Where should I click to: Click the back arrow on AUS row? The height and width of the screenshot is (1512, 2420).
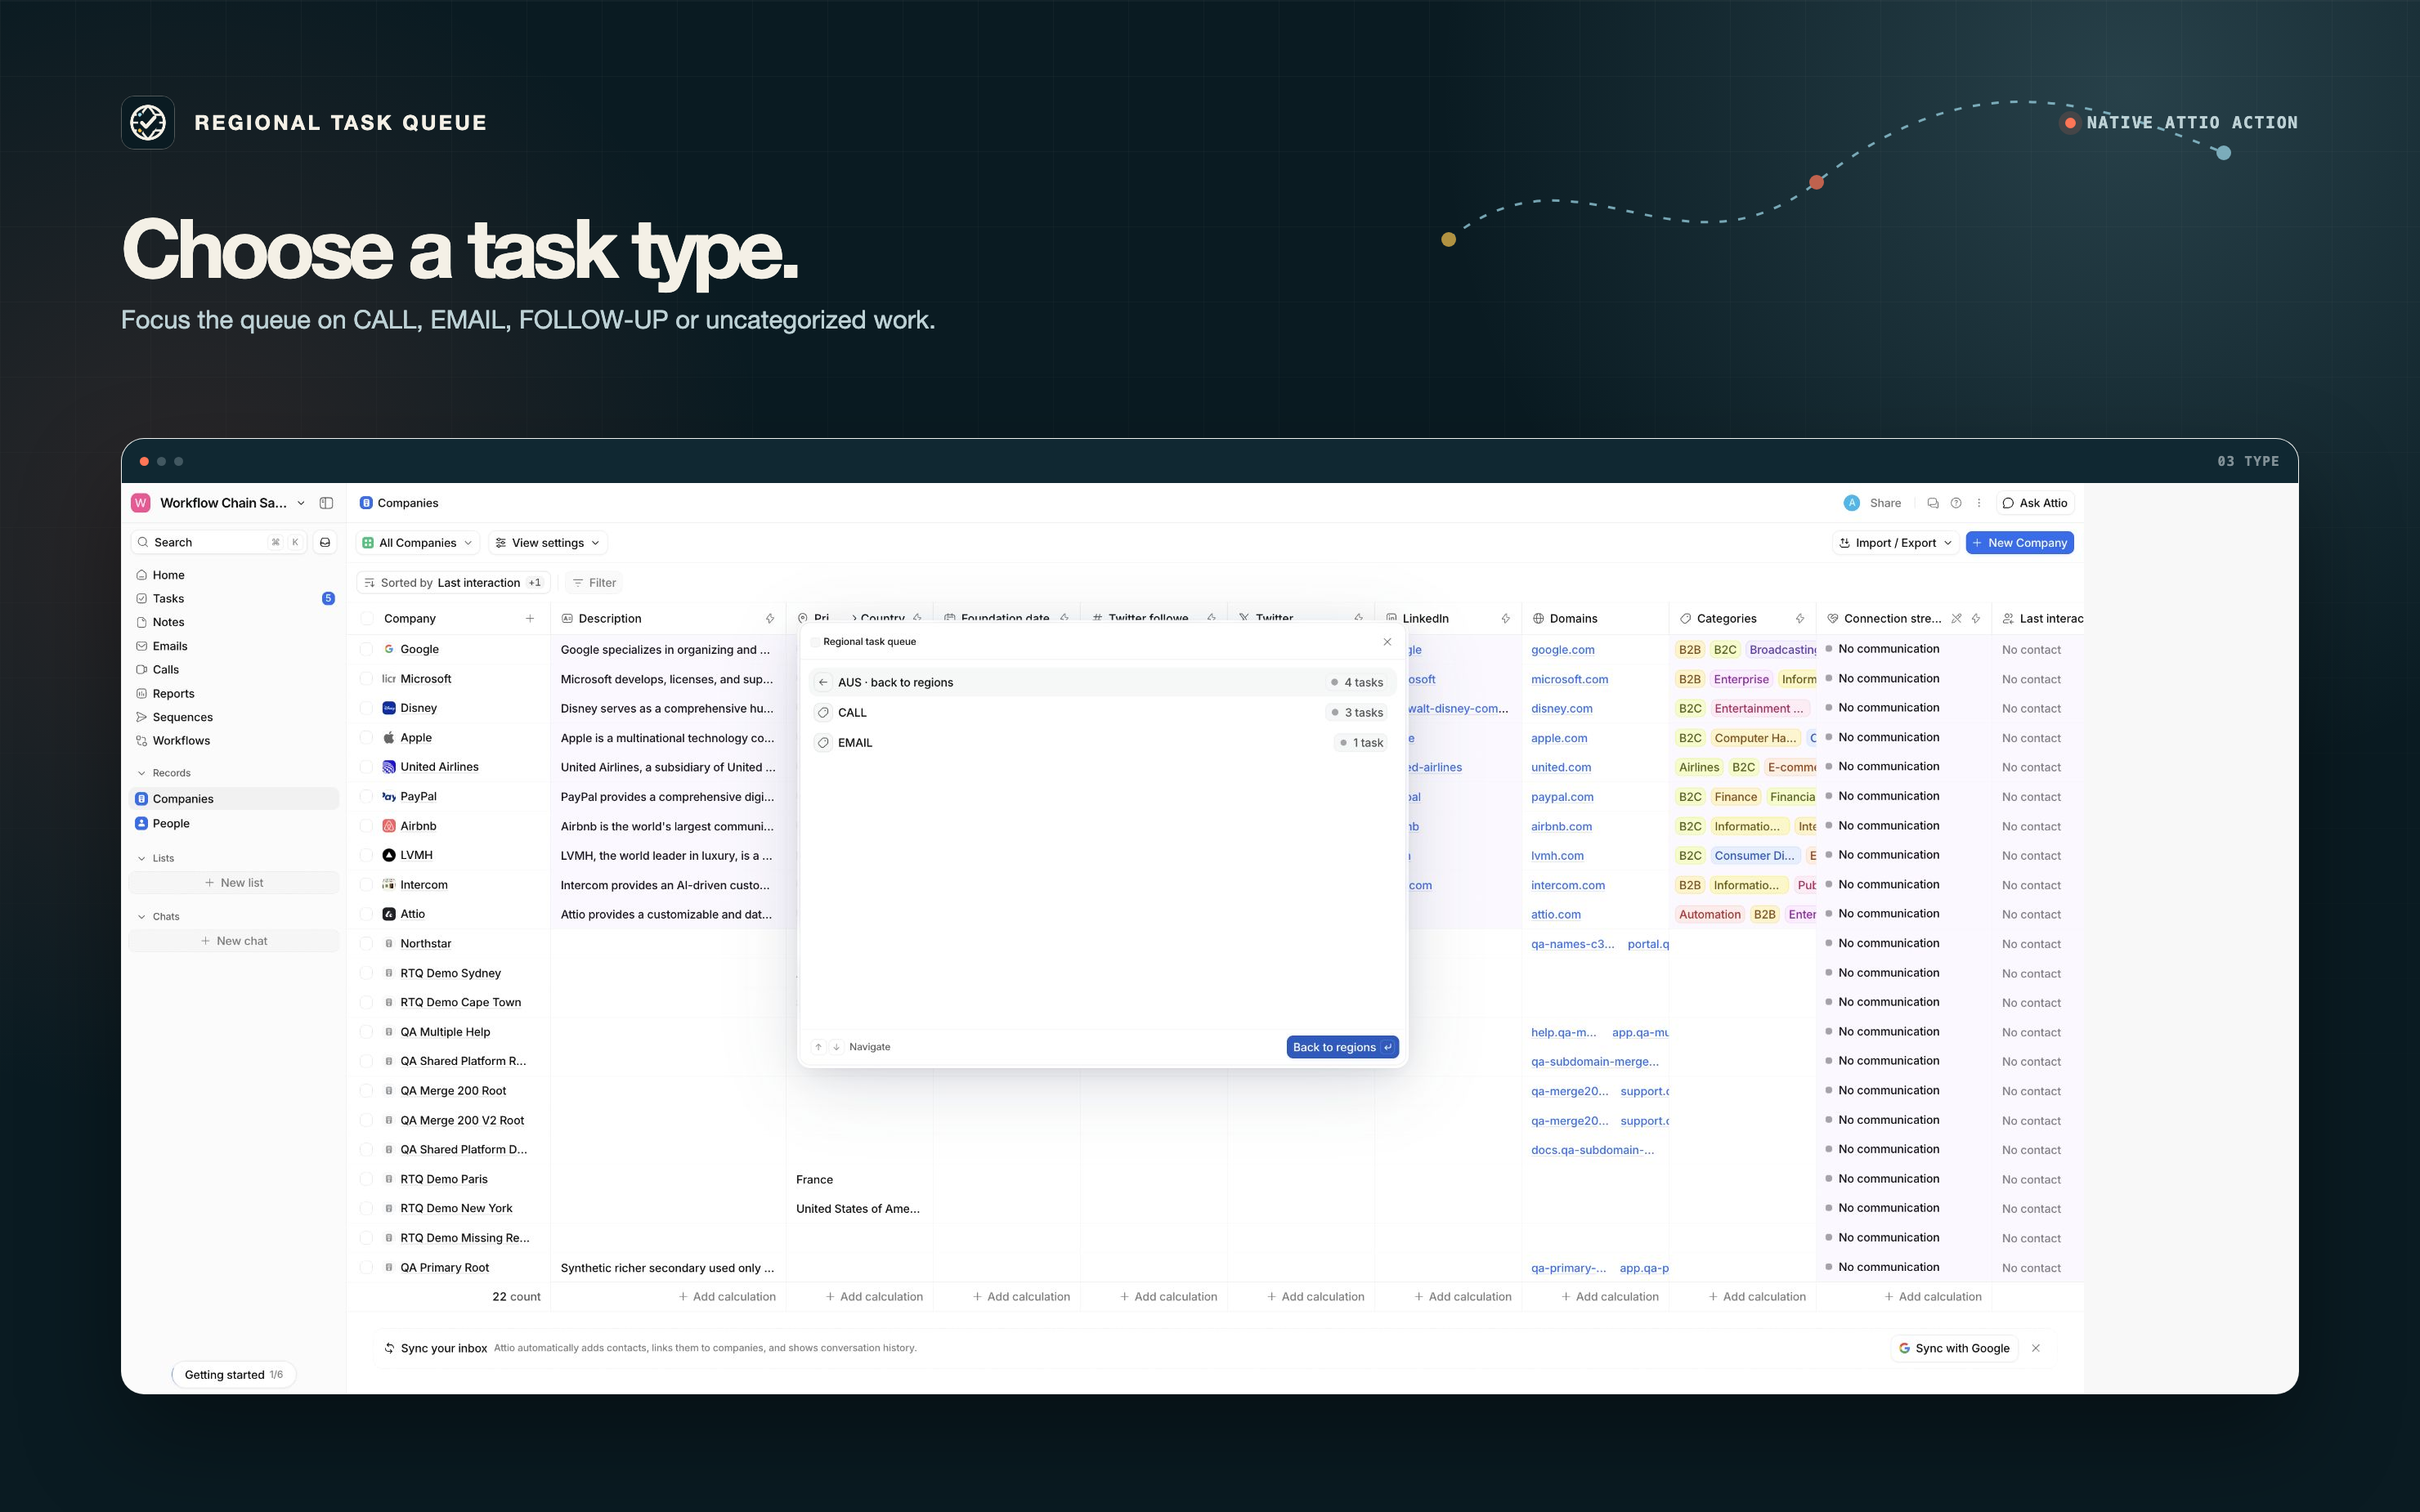(x=823, y=682)
